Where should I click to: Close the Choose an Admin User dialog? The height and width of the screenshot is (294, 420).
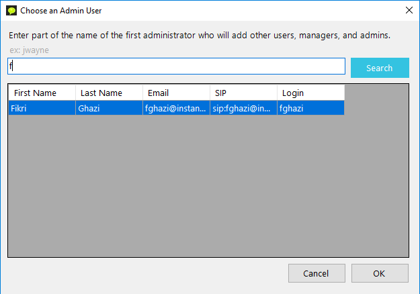tap(409, 11)
